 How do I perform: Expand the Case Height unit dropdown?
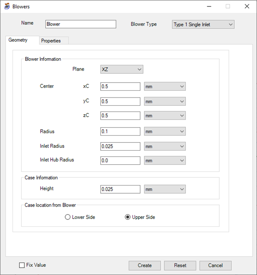point(164,189)
